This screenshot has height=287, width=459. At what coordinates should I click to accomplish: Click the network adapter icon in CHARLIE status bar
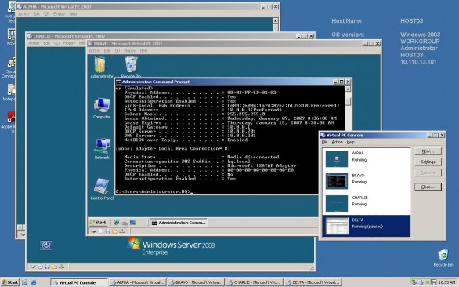[61, 267]
